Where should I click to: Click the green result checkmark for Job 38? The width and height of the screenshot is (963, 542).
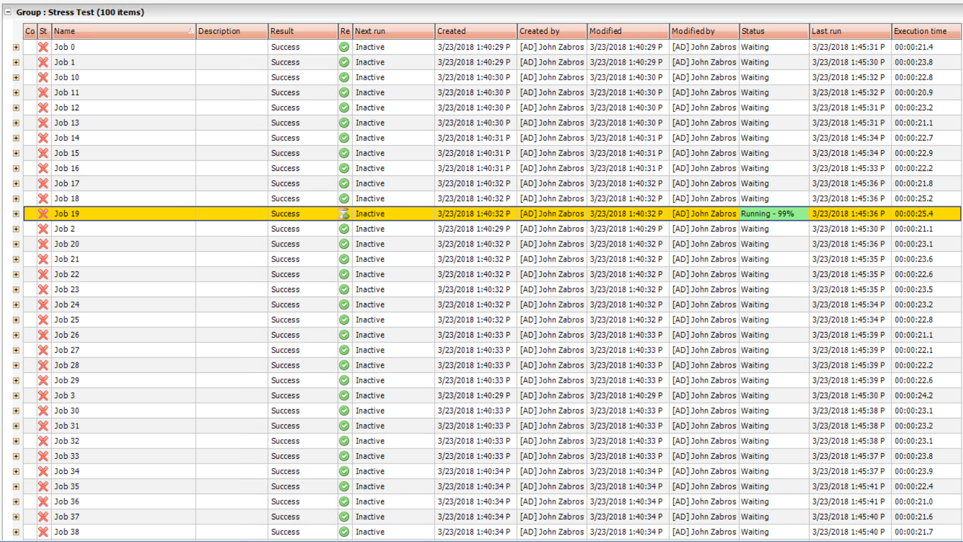pyautogui.click(x=344, y=532)
